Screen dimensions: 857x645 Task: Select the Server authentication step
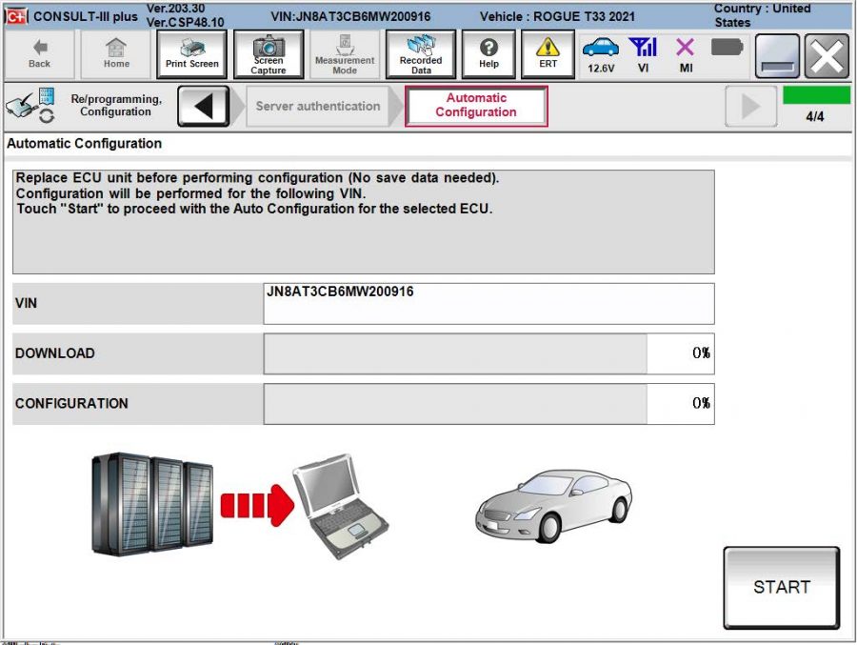(x=318, y=107)
